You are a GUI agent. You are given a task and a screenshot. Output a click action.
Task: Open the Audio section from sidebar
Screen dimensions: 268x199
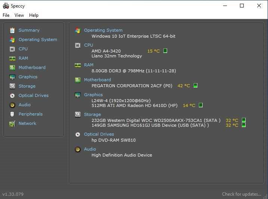pos(24,105)
